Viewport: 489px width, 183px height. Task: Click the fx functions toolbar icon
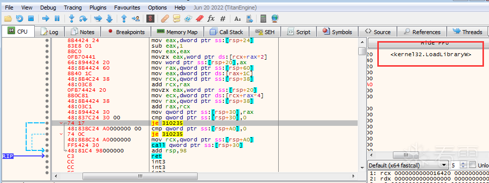point(211,19)
